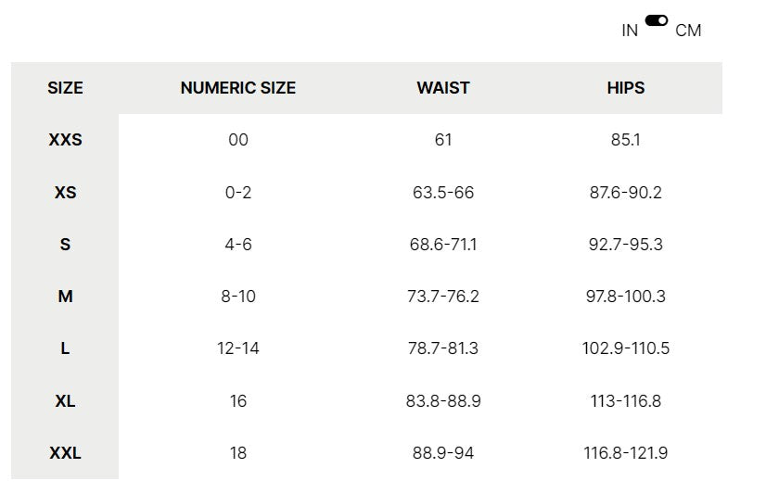The image size is (766, 493).
Task: Select the L size row label
Action: pos(65,348)
